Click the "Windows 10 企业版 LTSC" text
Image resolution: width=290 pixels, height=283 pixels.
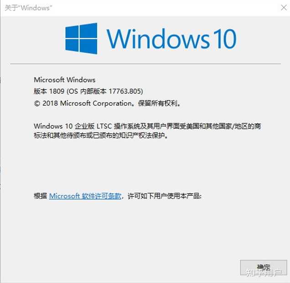73,126
